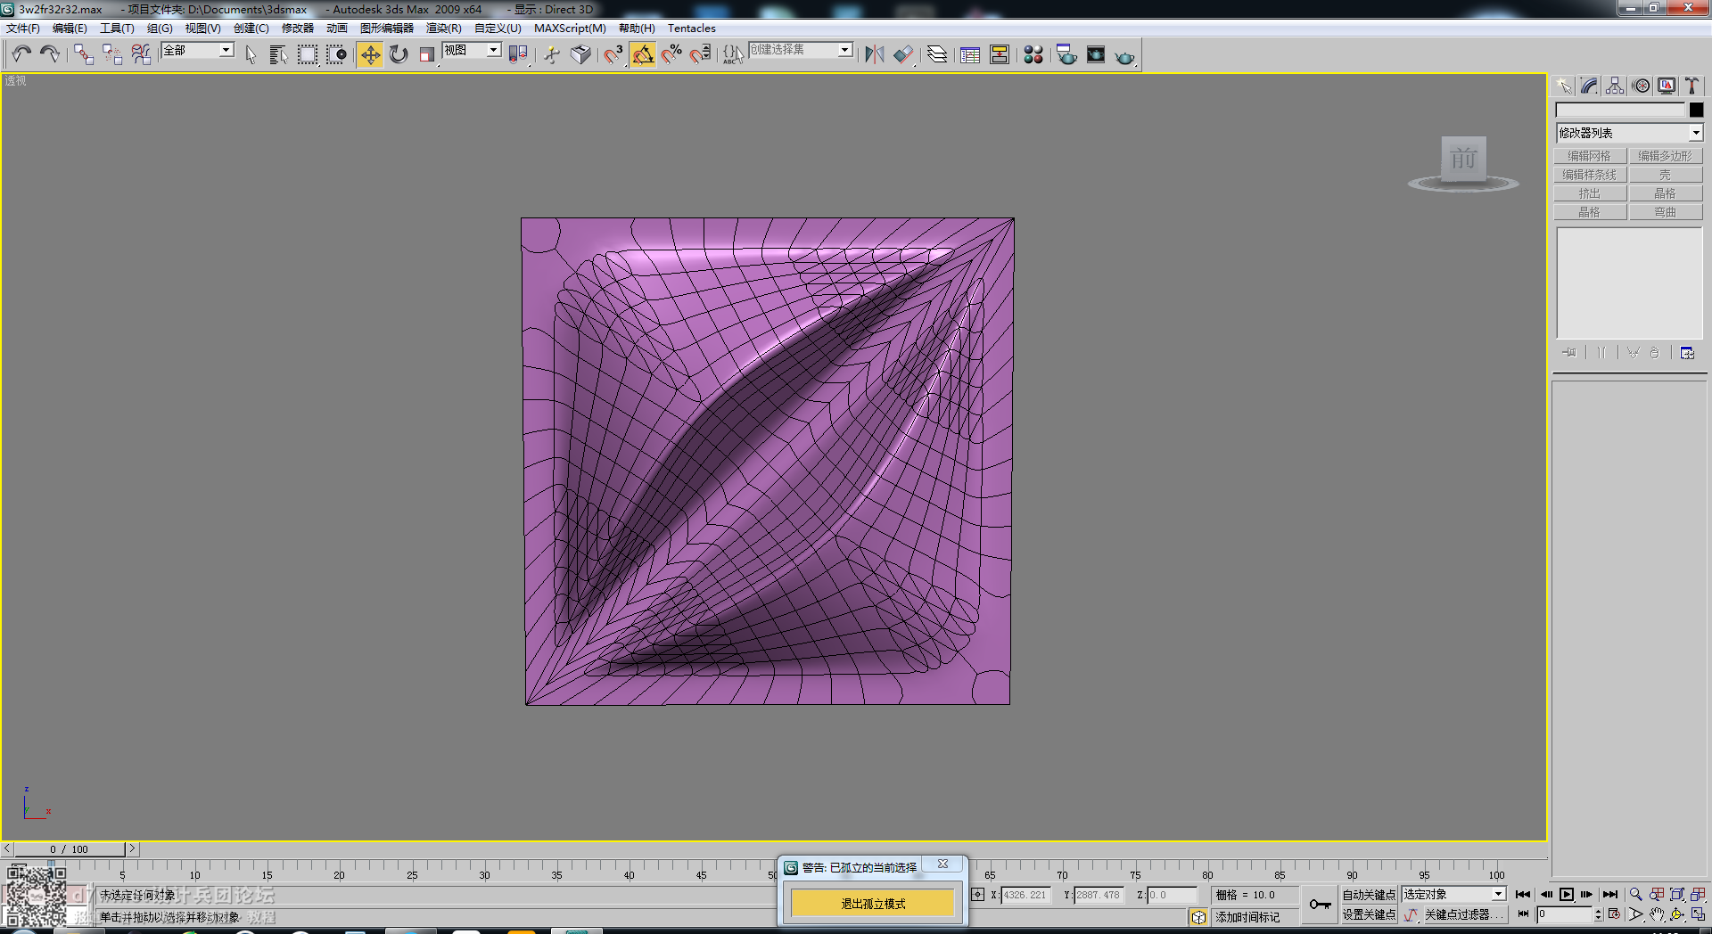The height and width of the screenshot is (934, 1712).
Task: Open the Layer Manager
Action: (x=937, y=54)
